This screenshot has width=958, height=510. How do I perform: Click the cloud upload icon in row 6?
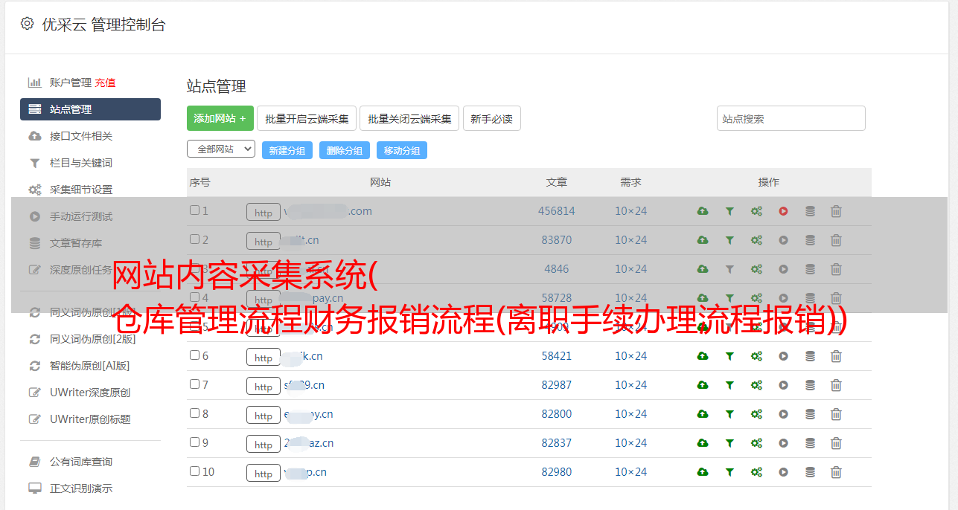[703, 356]
